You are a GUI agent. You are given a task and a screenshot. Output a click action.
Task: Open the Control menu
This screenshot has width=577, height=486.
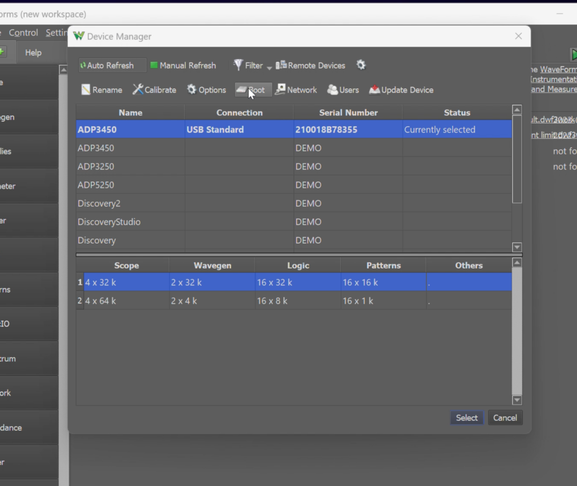pos(23,33)
